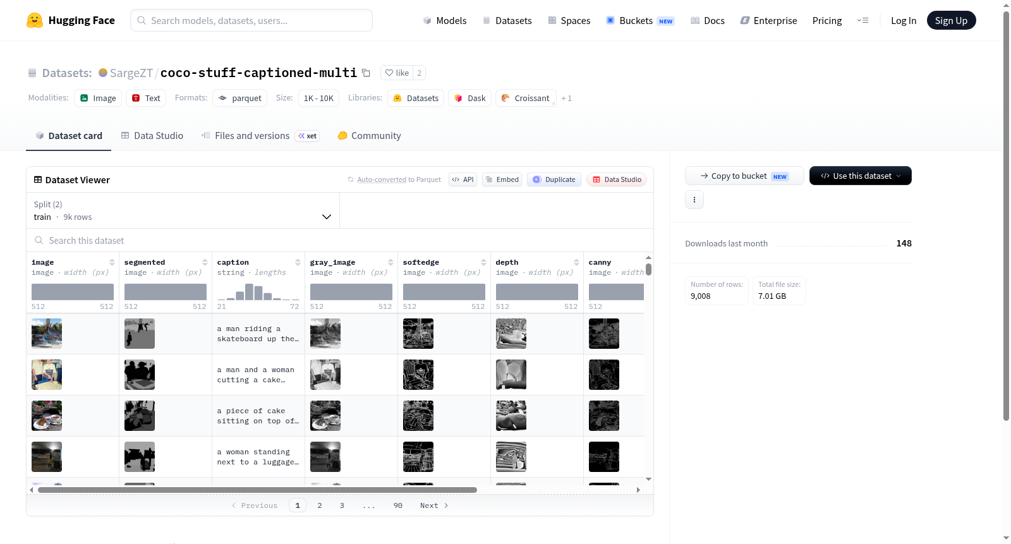Open the three-dot options menu in sidebar
The image size is (1011, 544).
click(x=694, y=200)
